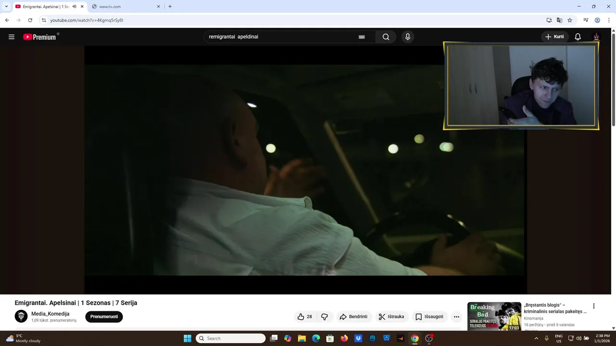Open the Media_Komedija channel name link
Screen dimensions: 616x346
pos(51,314)
